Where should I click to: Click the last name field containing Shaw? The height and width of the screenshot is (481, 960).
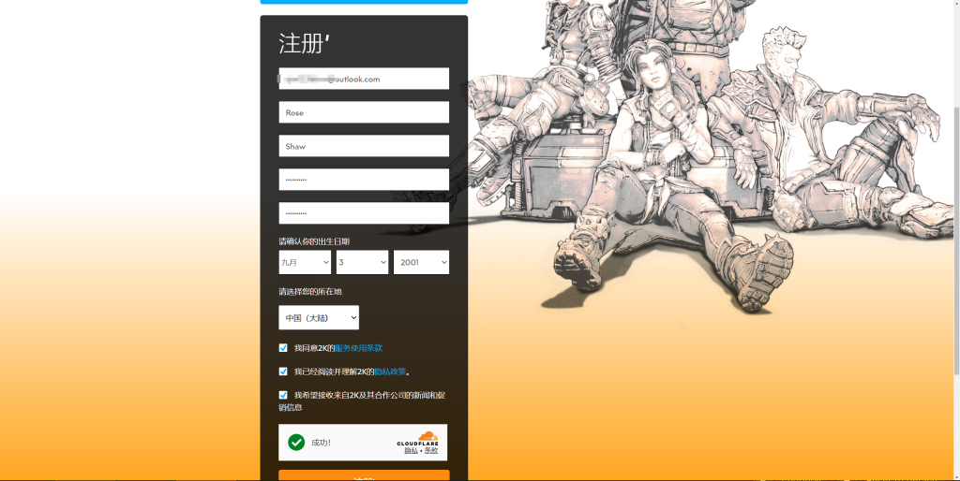(x=364, y=146)
